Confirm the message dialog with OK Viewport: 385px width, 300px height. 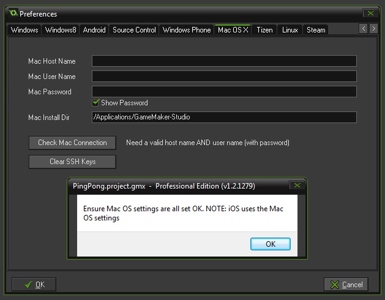[270, 244]
